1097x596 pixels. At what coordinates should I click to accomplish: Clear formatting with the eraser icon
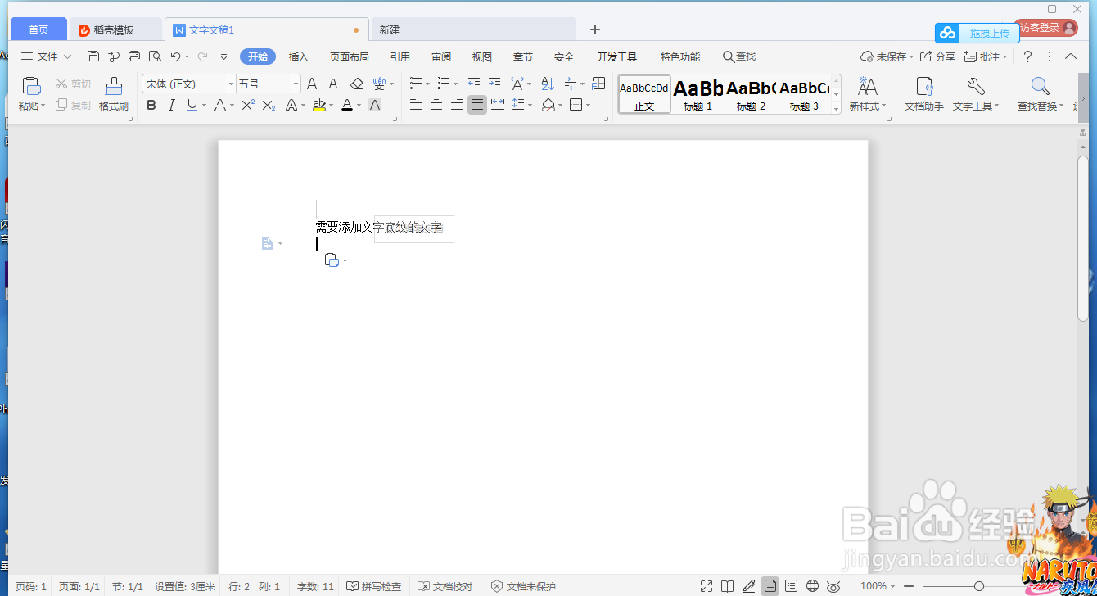pyautogui.click(x=356, y=83)
